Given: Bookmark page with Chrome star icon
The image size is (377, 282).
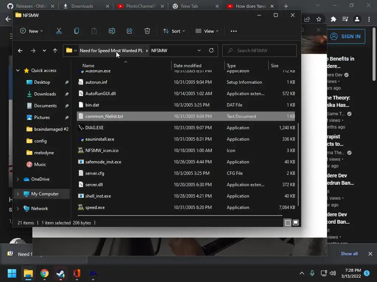Looking at the screenshot, I should coord(319,19).
